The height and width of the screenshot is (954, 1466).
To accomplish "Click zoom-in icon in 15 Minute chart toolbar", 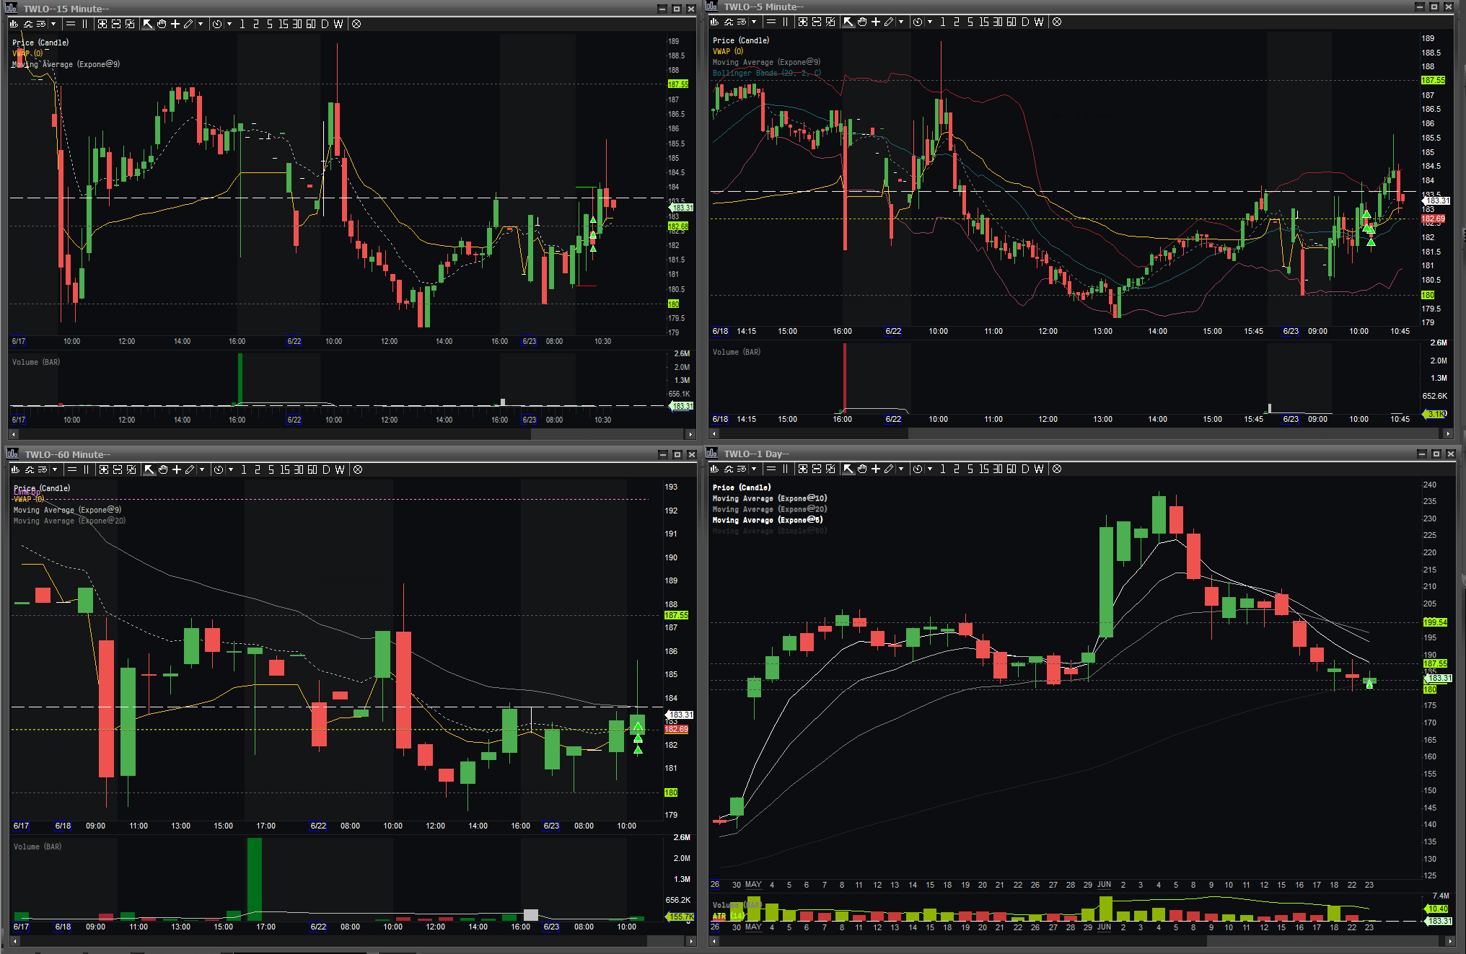I will [102, 24].
